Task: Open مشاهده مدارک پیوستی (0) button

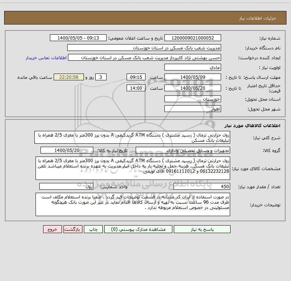Action: click(138, 229)
